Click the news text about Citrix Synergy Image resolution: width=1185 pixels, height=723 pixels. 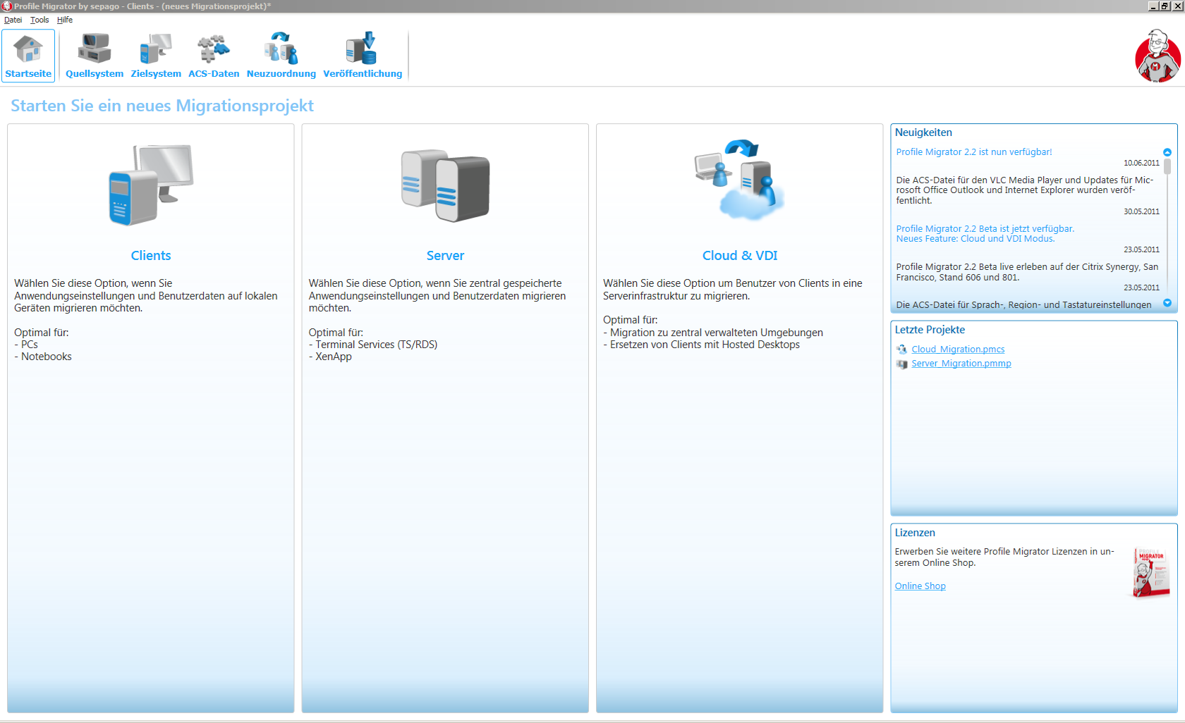click(x=1027, y=272)
